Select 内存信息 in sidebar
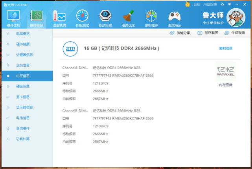The image size is (252, 169). point(27,76)
